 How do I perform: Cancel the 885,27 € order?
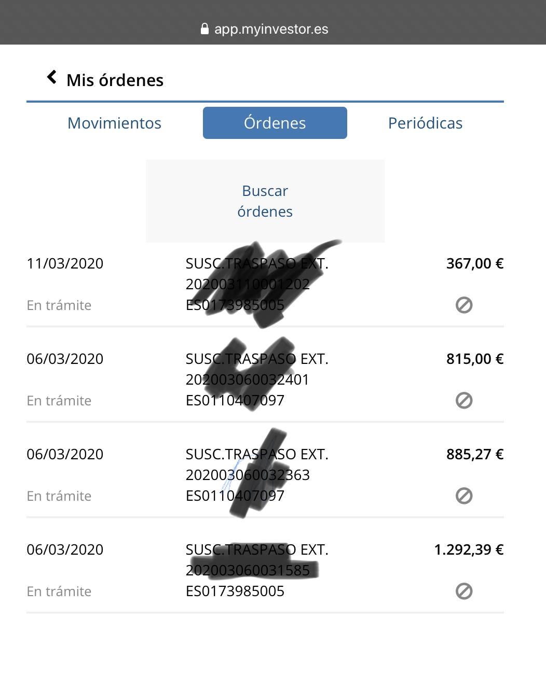(x=464, y=496)
